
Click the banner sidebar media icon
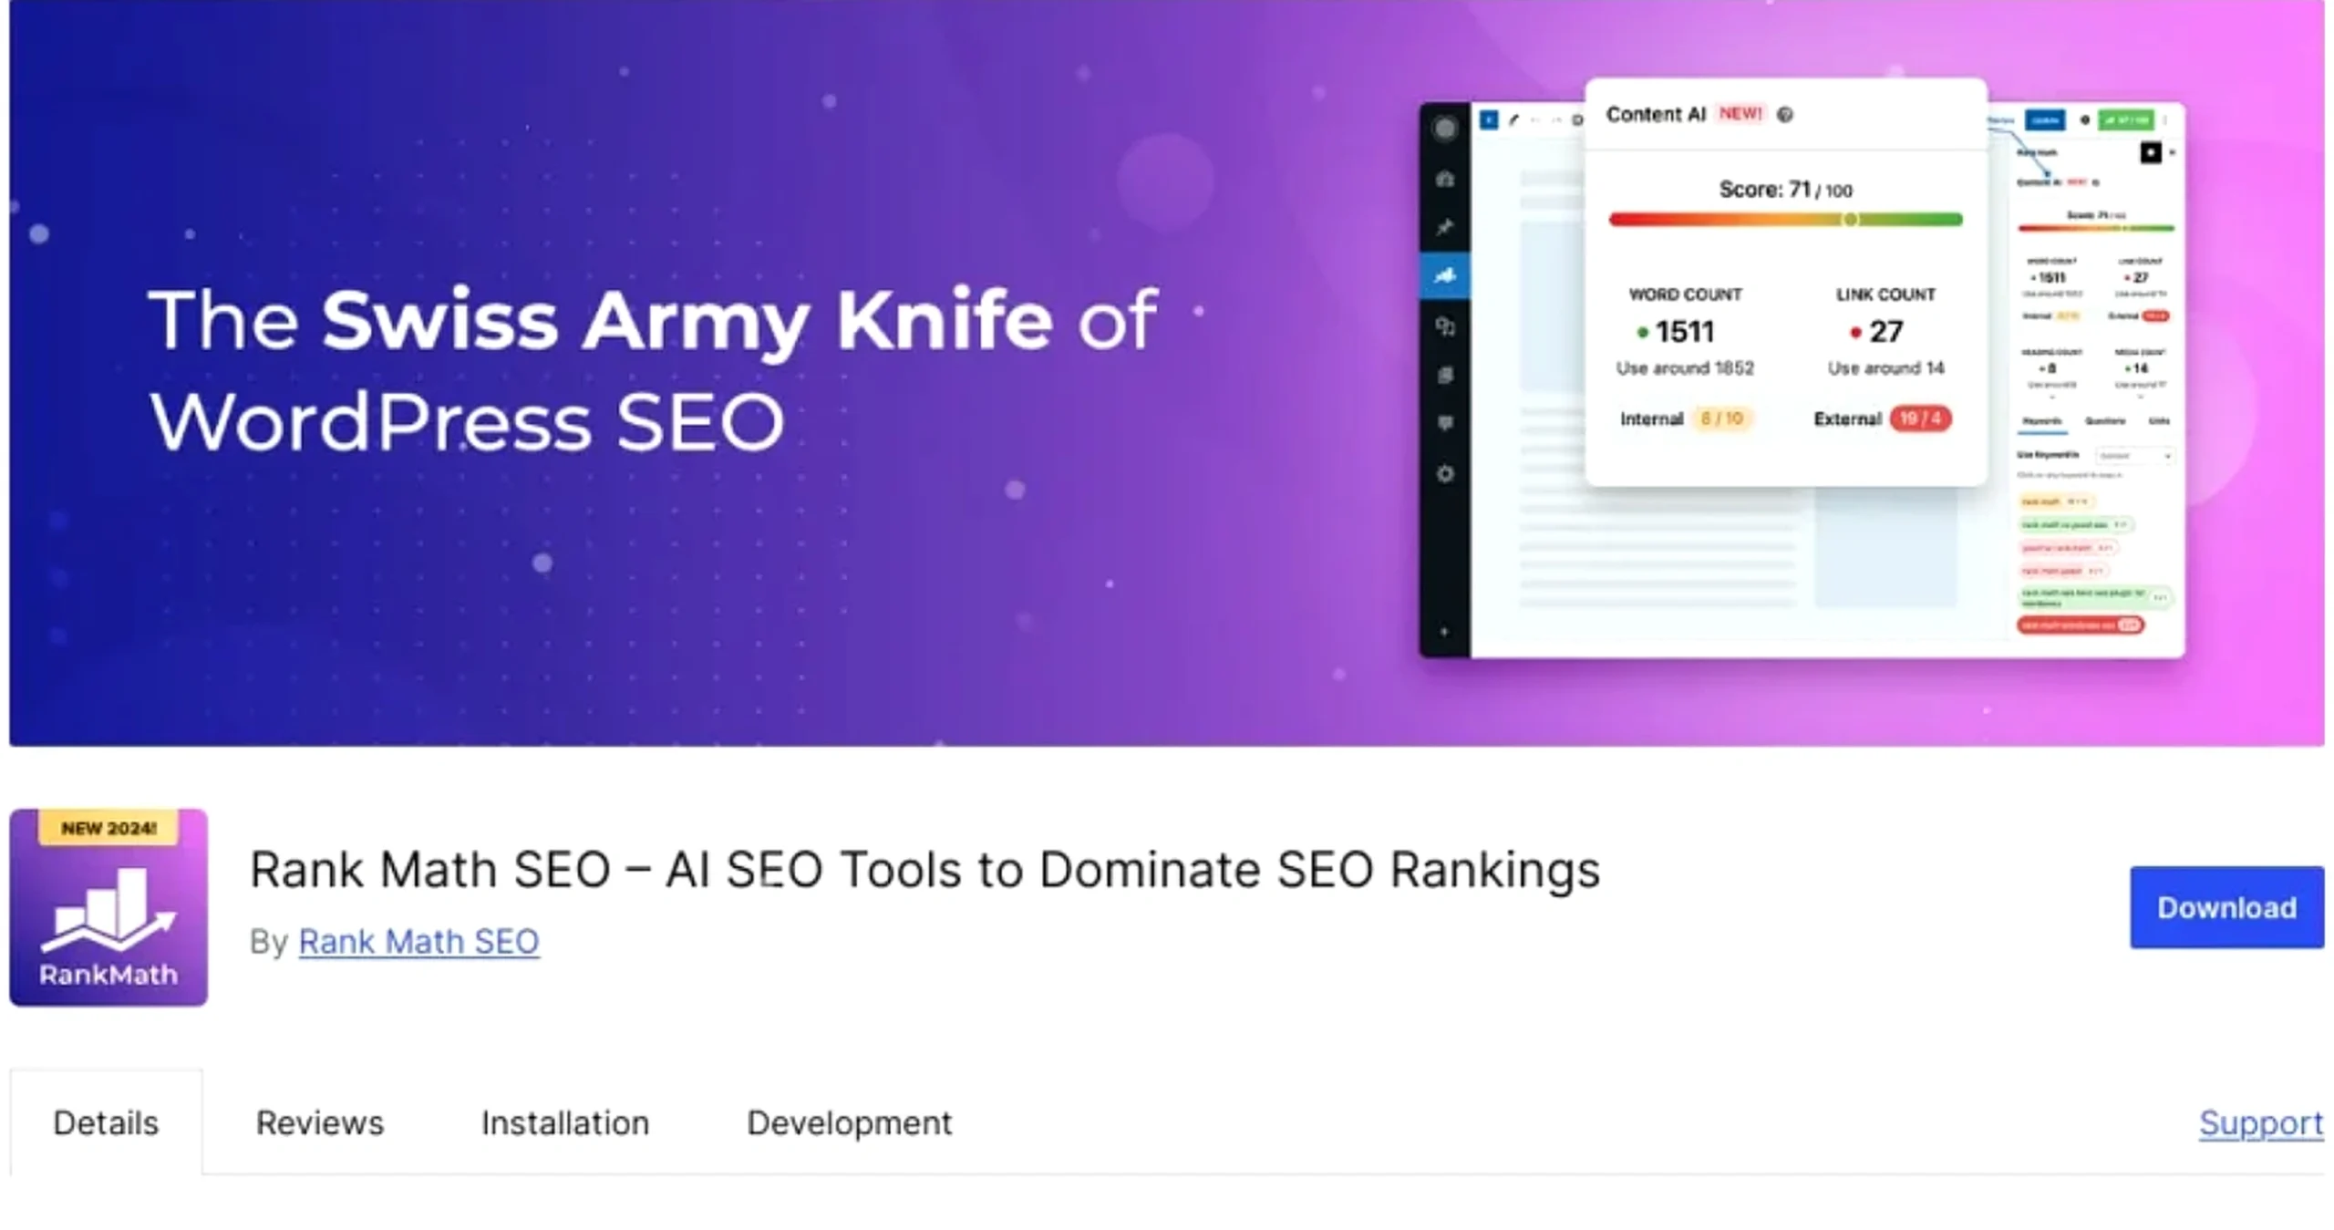(x=1444, y=326)
